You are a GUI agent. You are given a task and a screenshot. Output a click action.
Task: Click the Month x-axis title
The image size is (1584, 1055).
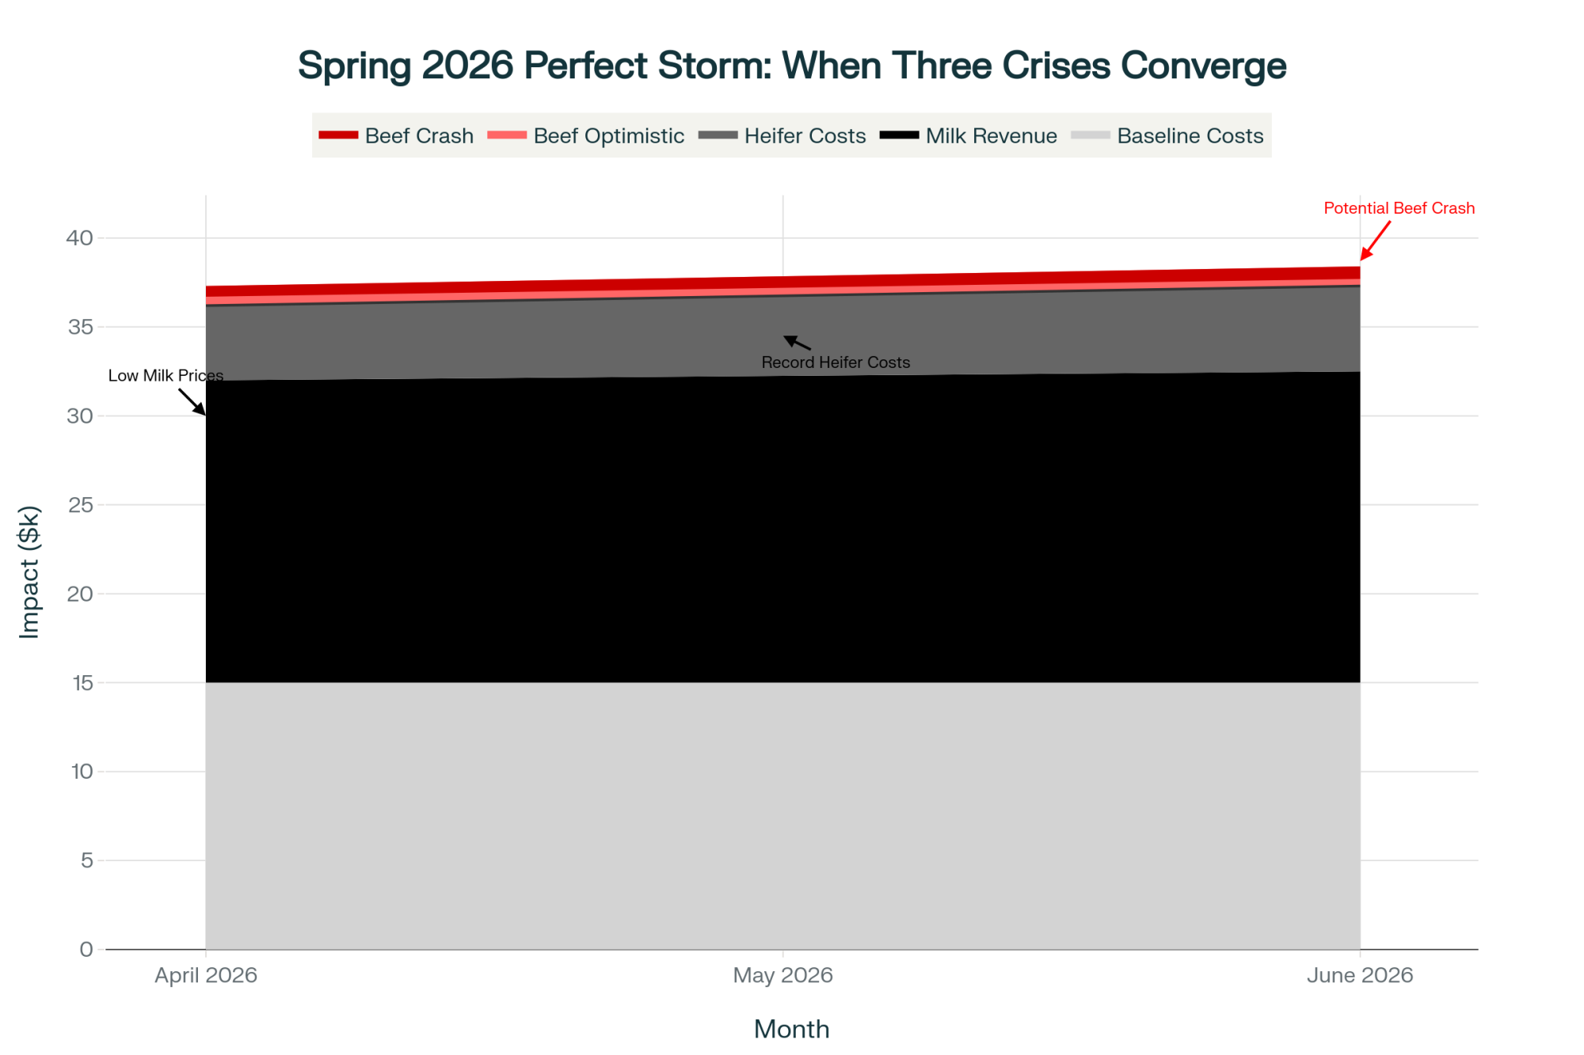point(791,1029)
